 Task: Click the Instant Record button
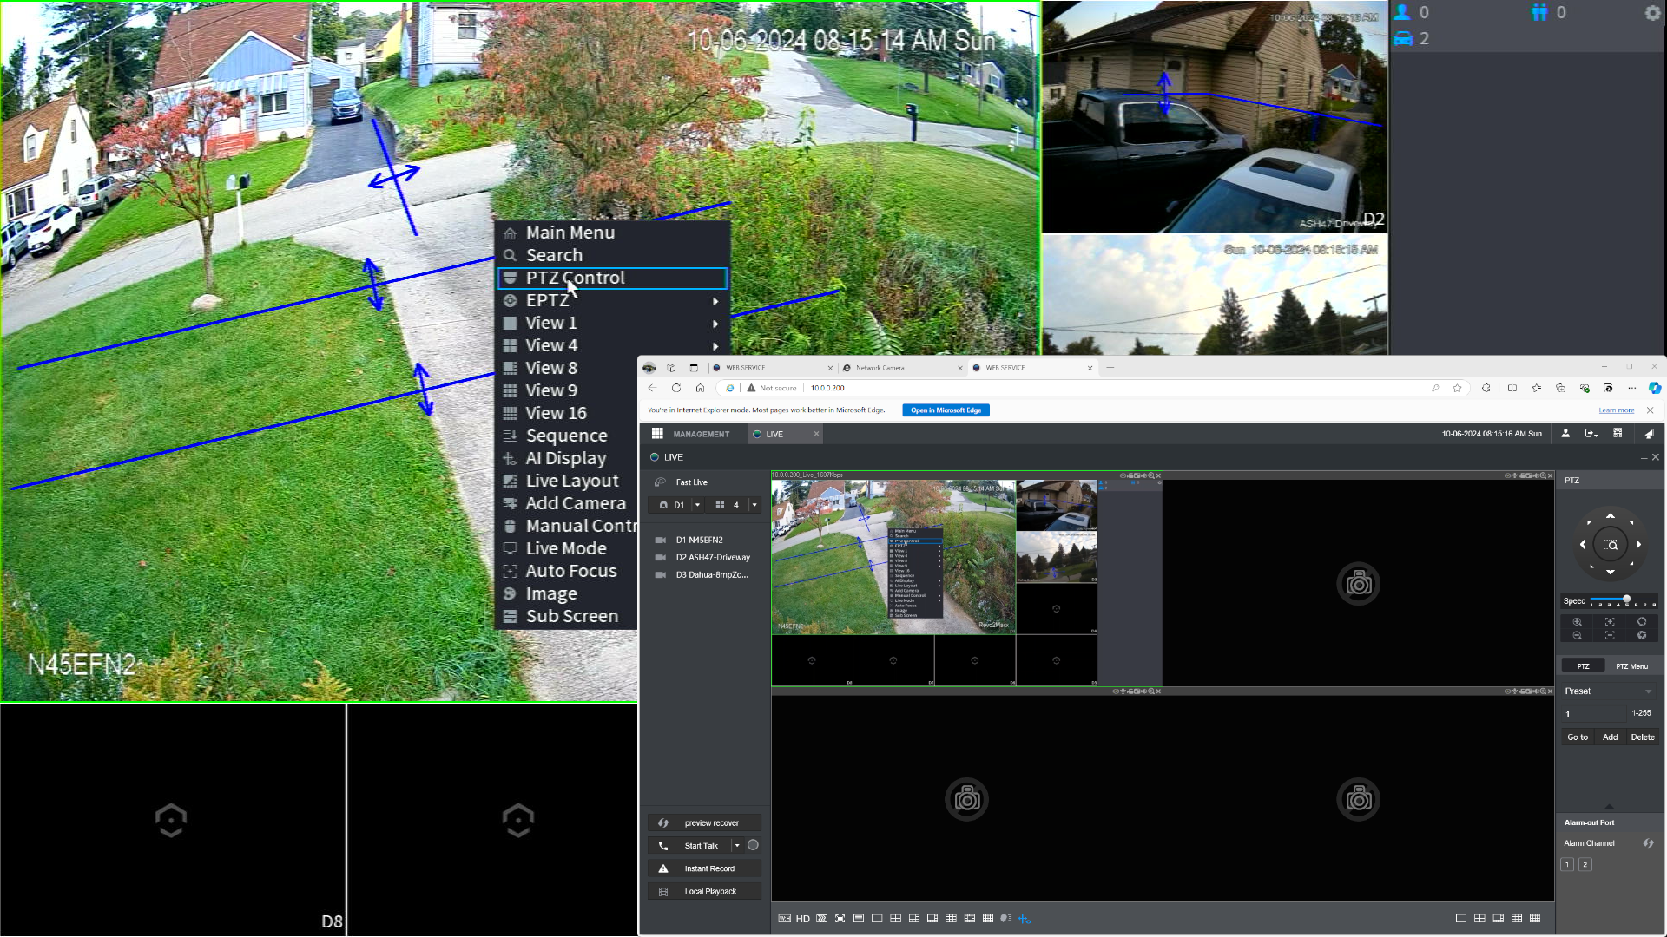click(704, 868)
